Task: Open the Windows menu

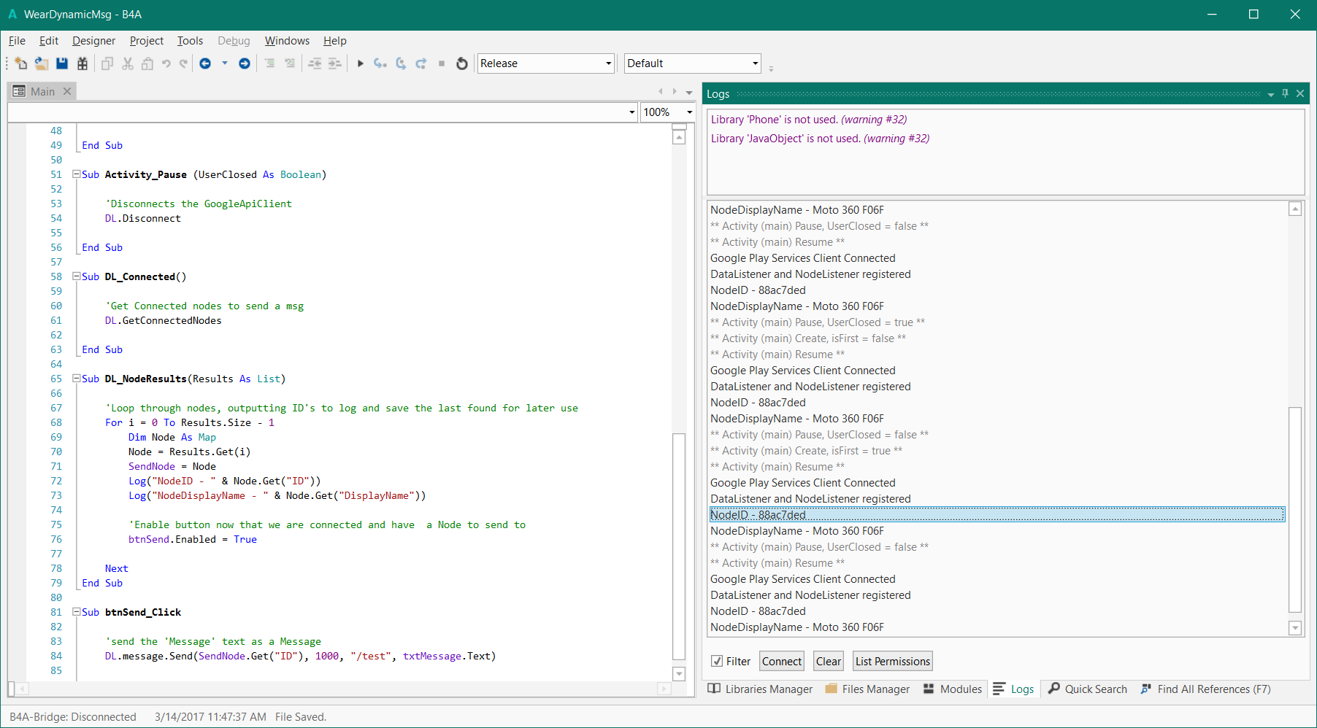Action: [x=287, y=41]
